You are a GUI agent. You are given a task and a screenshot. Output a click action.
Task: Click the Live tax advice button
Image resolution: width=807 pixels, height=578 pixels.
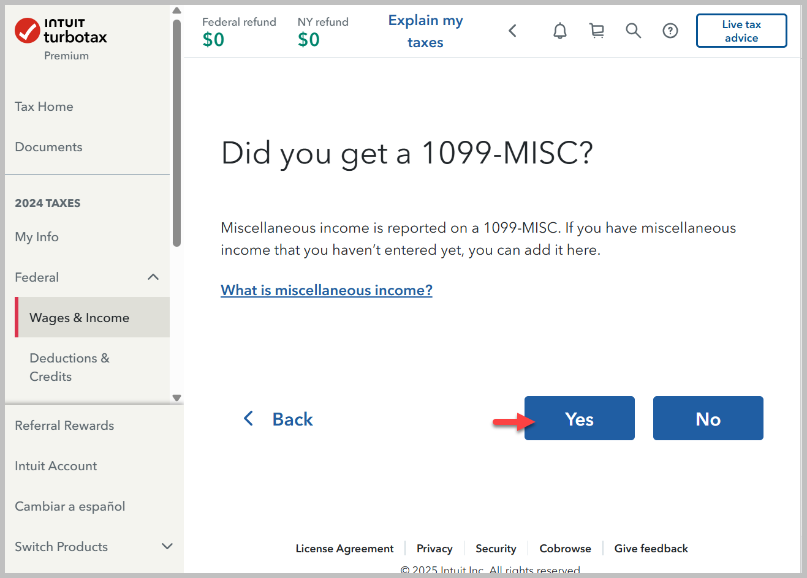pyautogui.click(x=741, y=31)
